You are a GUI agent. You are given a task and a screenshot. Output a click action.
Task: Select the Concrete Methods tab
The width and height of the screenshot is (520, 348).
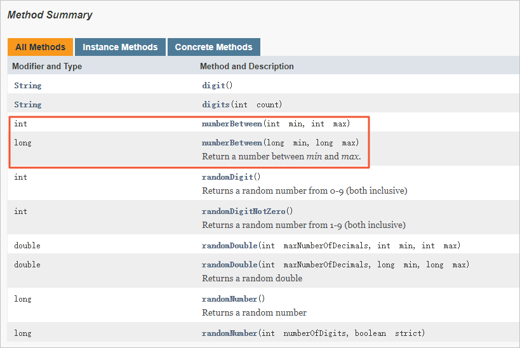[x=213, y=47]
